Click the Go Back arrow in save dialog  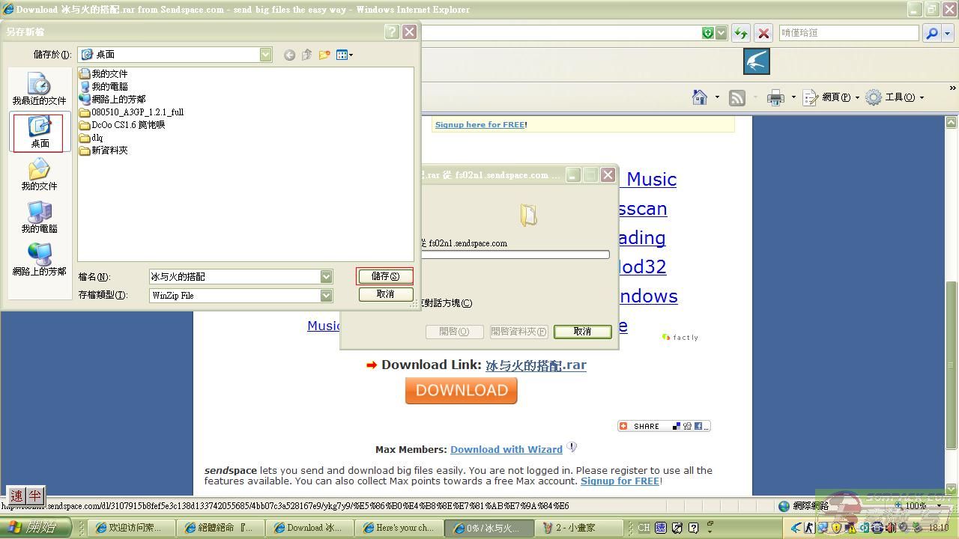click(x=289, y=55)
